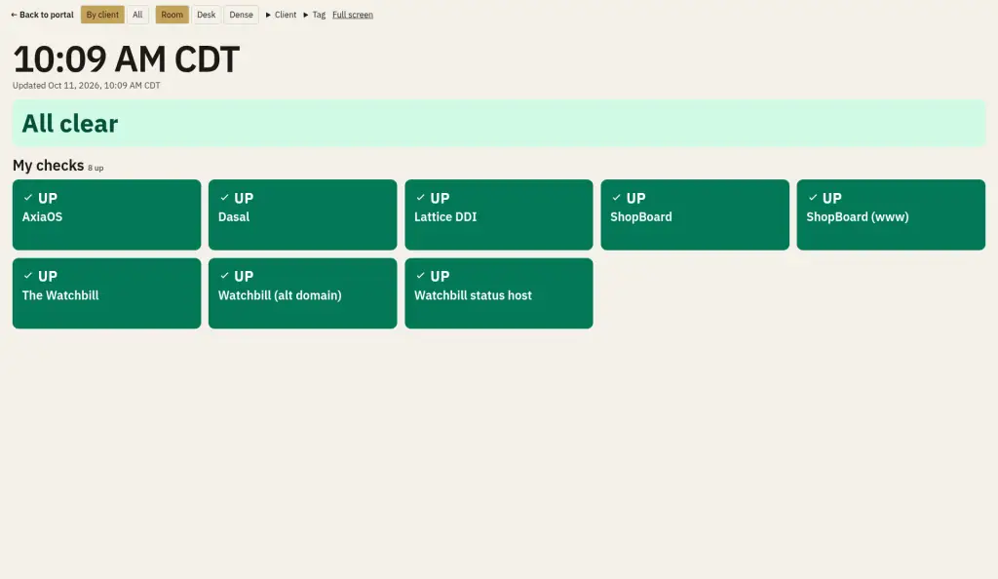Expand the Client disclosure triangle

tap(268, 15)
